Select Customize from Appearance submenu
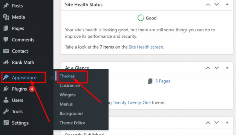 pos(70,86)
